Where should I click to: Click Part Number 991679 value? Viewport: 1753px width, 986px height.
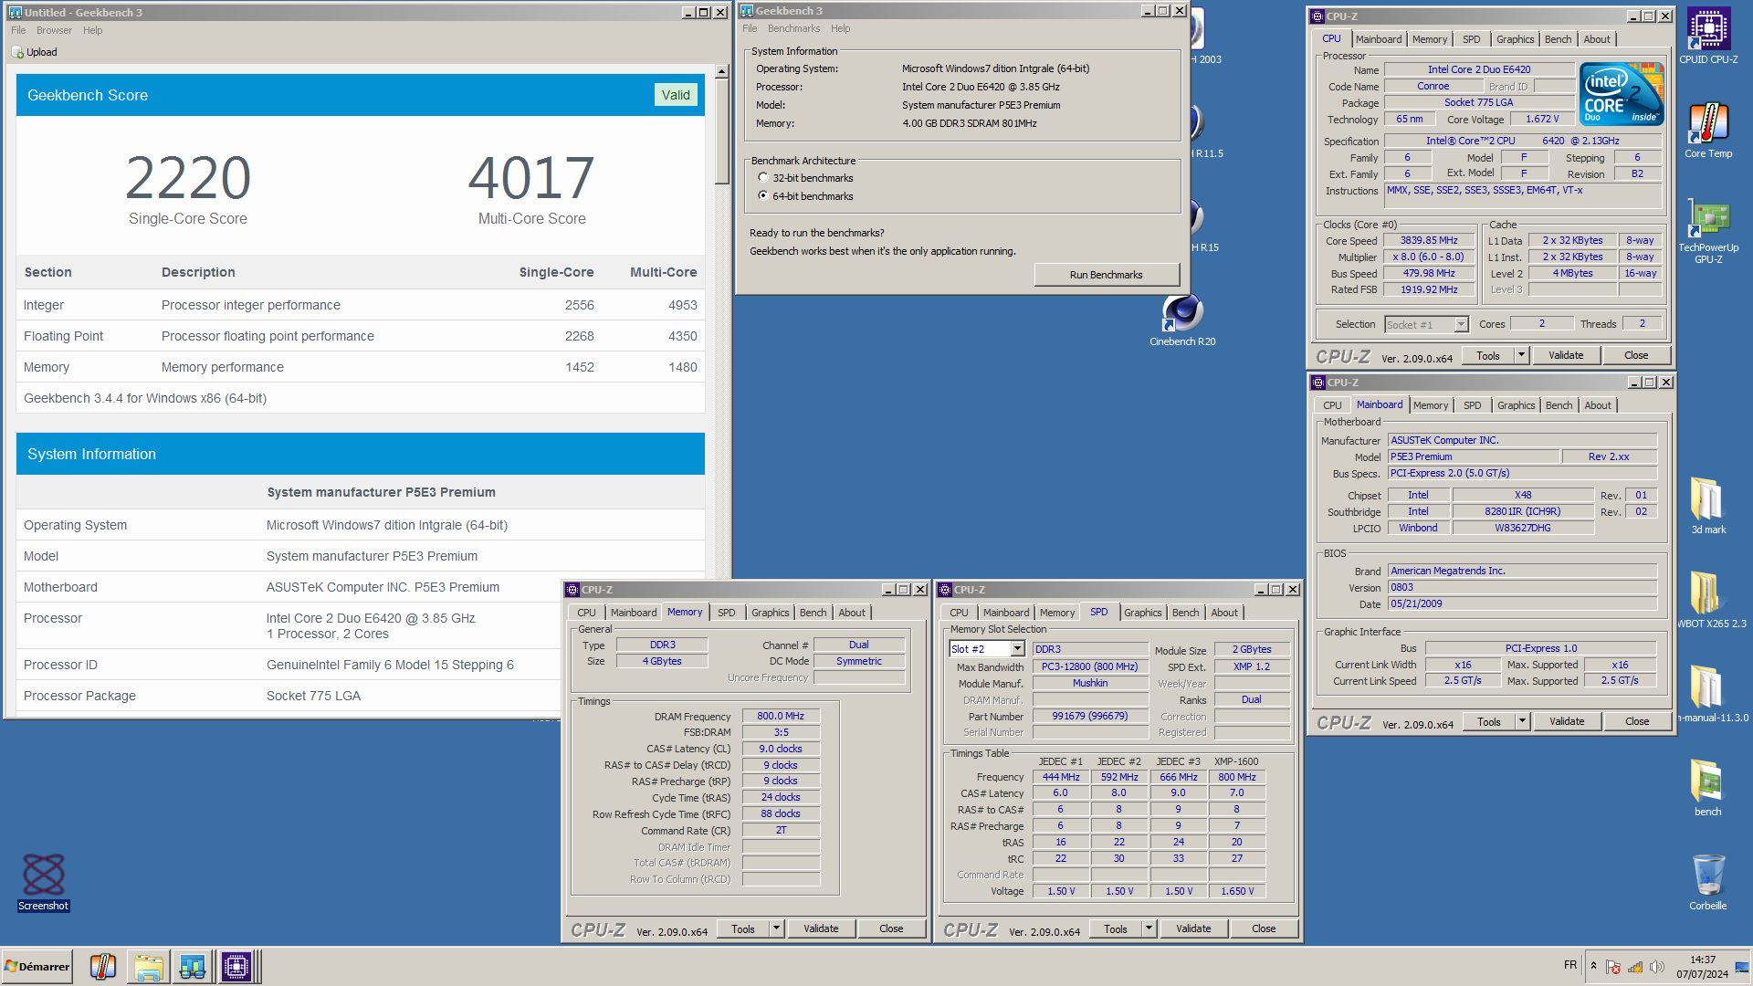click(1089, 716)
